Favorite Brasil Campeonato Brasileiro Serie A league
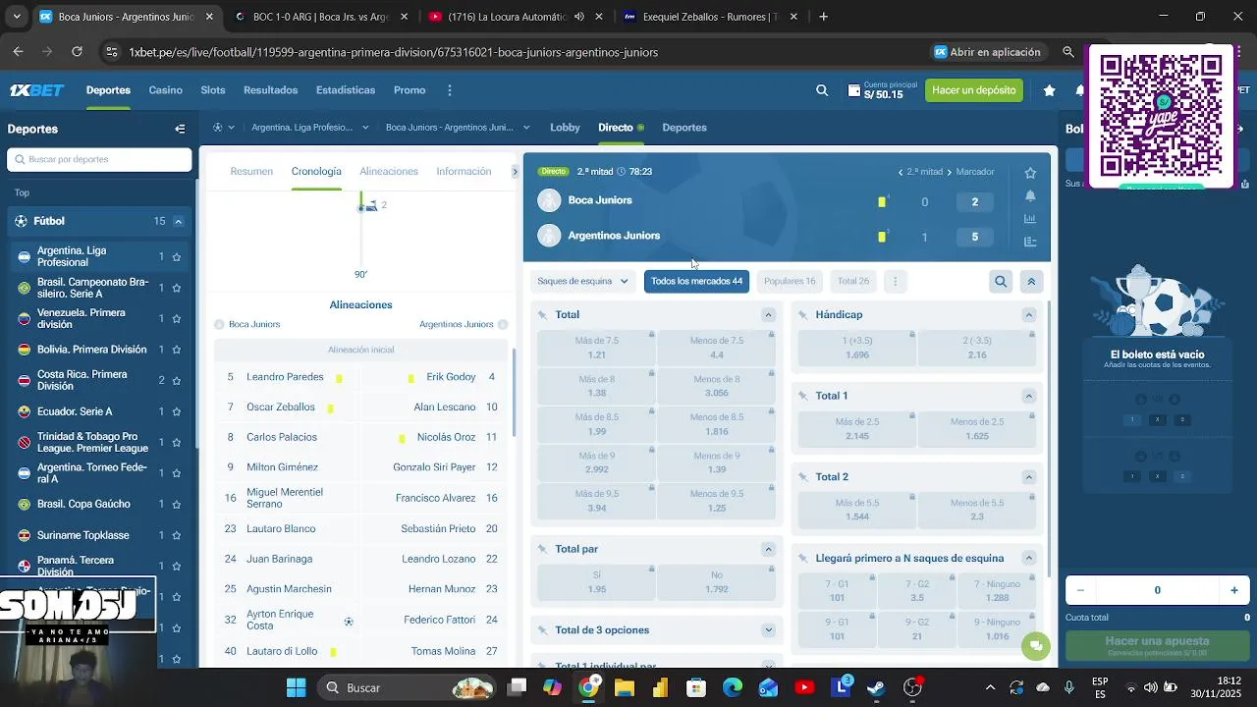 (x=177, y=289)
